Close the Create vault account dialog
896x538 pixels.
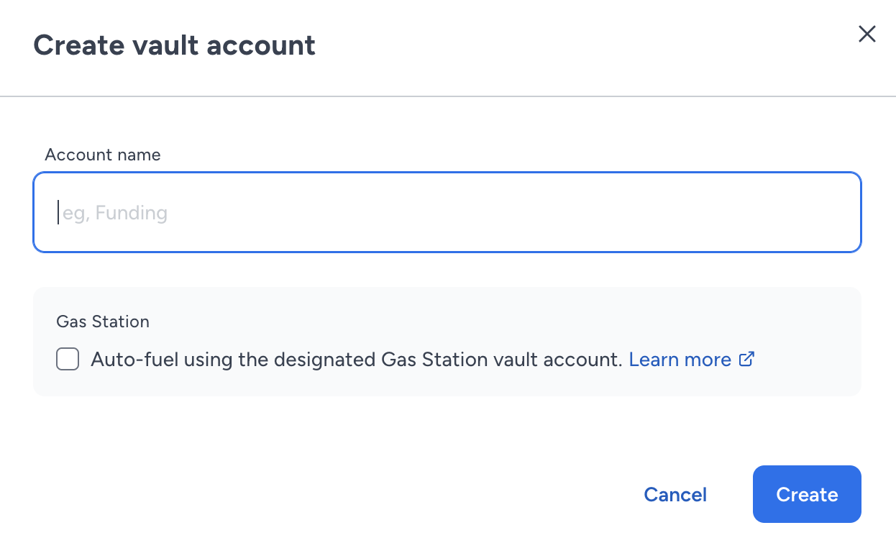tap(867, 35)
